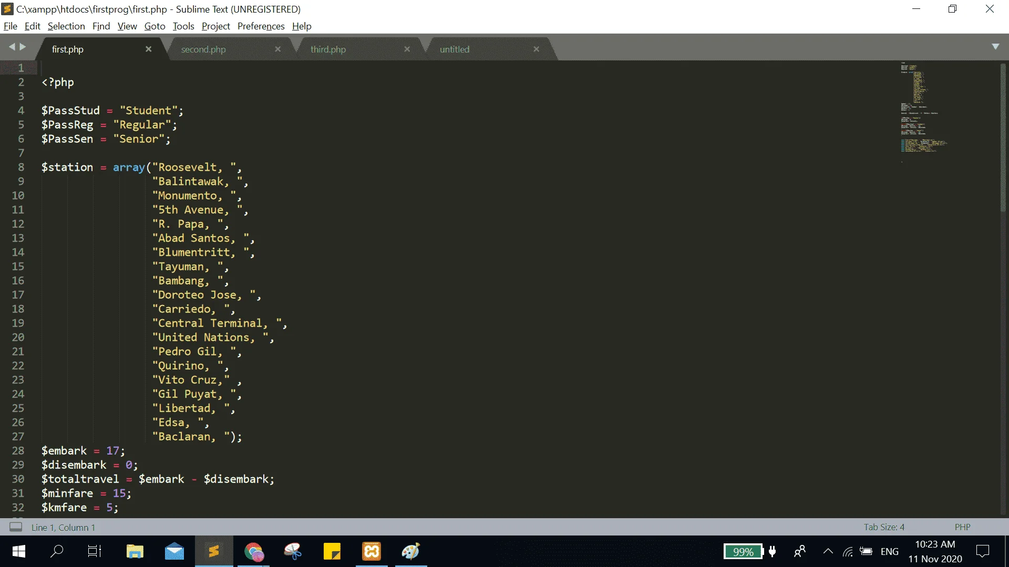Open the PHP syntax selector
This screenshot has height=567, width=1009.
(x=962, y=527)
